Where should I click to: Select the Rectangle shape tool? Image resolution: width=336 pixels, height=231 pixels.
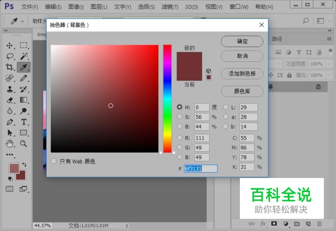[x=24, y=133]
